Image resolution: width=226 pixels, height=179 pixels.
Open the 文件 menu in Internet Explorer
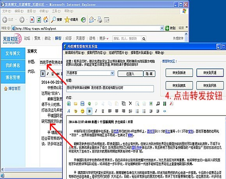7,11
